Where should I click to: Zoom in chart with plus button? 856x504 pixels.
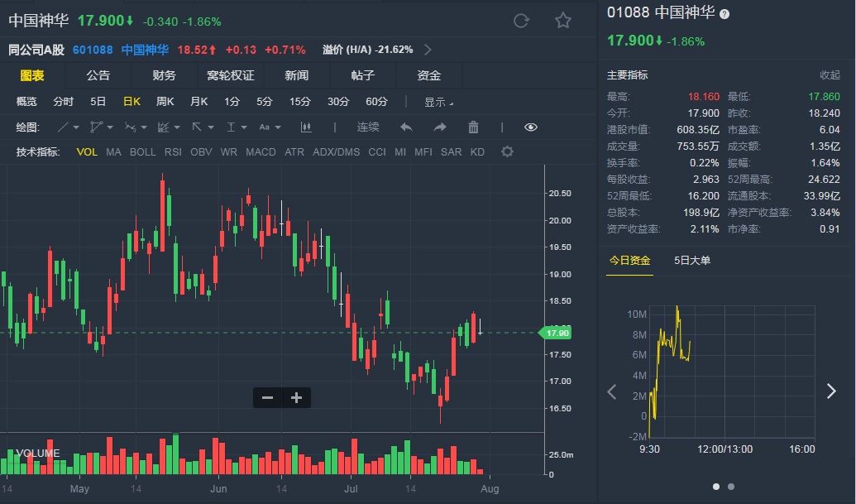pyautogui.click(x=296, y=398)
